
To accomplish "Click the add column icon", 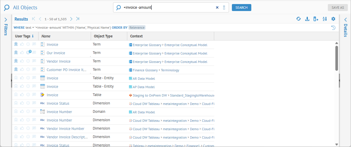I will [x=316, y=19].
